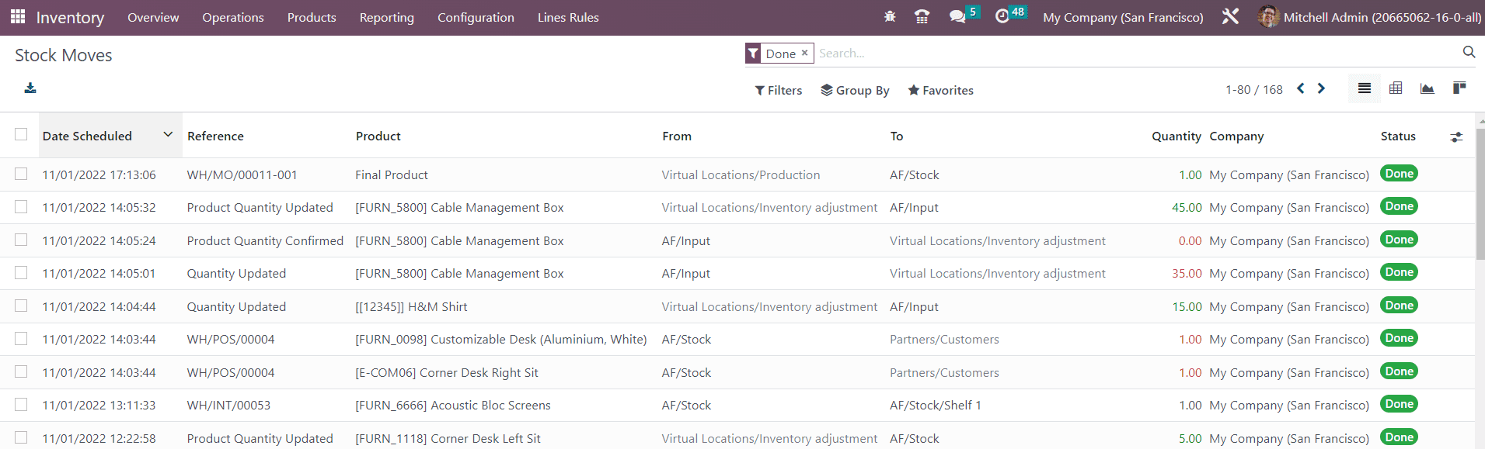This screenshot has height=449, width=1485.
Task: Open the Configuration menu
Action: [x=476, y=17]
